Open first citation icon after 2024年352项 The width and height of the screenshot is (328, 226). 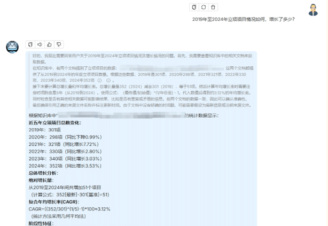(100, 80)
